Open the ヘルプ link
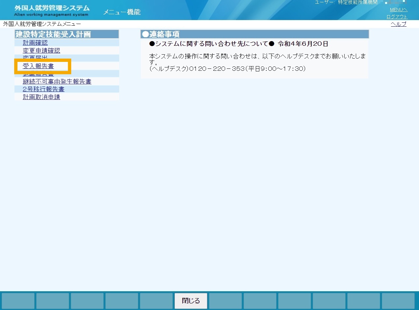The width and height of the screenshot is (419, 310). pyautogui.click(x=399, y=24)
